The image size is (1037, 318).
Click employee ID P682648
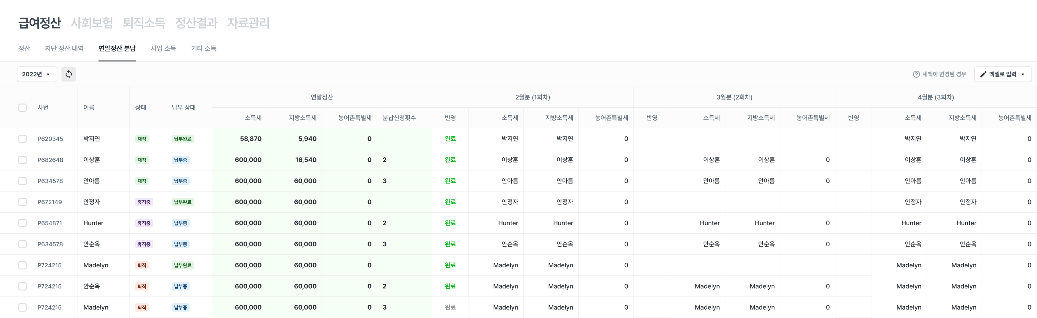[x=50, y=160]
